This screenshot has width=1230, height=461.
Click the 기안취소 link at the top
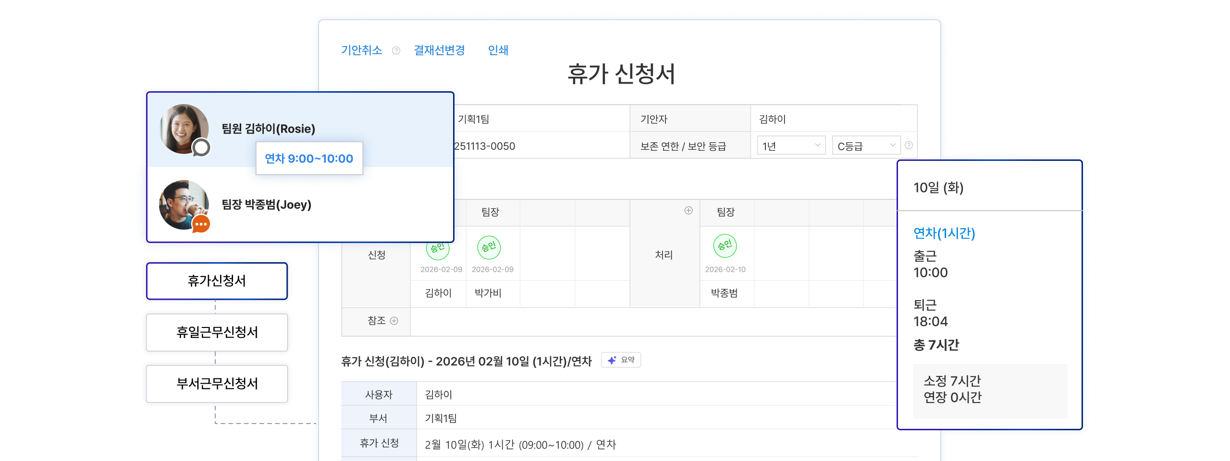point(362,50)
